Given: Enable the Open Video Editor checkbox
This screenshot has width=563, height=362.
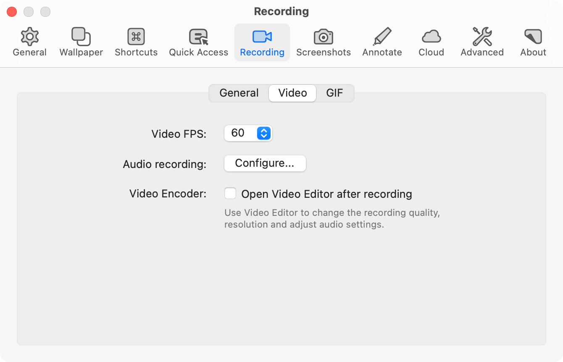Looking at the screenshot, I should pos(230,194).
